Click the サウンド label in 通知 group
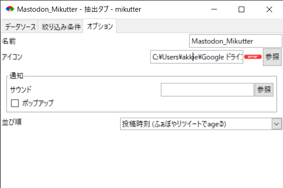 (x=20, y=89)
